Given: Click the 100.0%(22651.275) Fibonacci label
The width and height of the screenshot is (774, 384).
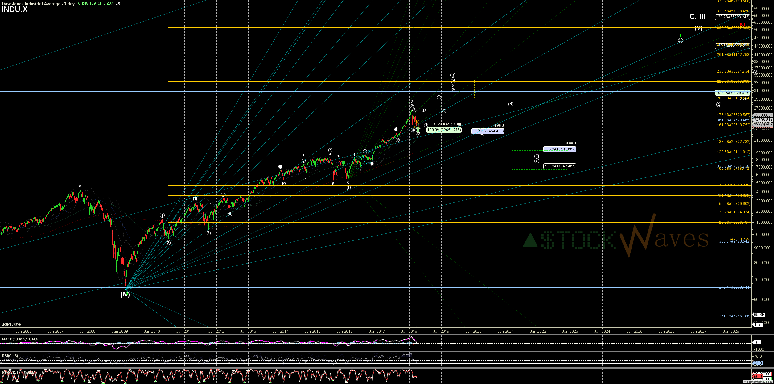Looking at the screenshot, I should [x=444, y=130].
